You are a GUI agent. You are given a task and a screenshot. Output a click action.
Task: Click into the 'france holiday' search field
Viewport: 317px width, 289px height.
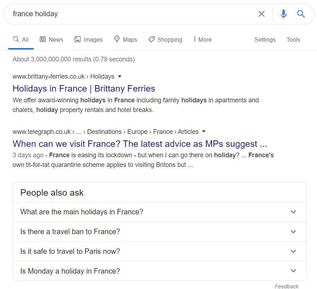coord(129,14)
